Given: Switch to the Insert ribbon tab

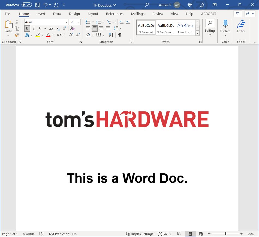Looking at the screenshot, I should coord(41,14).
